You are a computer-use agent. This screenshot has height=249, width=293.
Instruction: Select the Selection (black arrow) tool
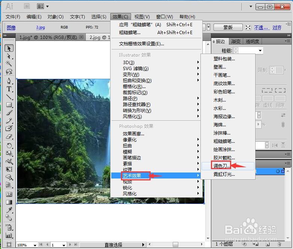(x=9, y=48)
